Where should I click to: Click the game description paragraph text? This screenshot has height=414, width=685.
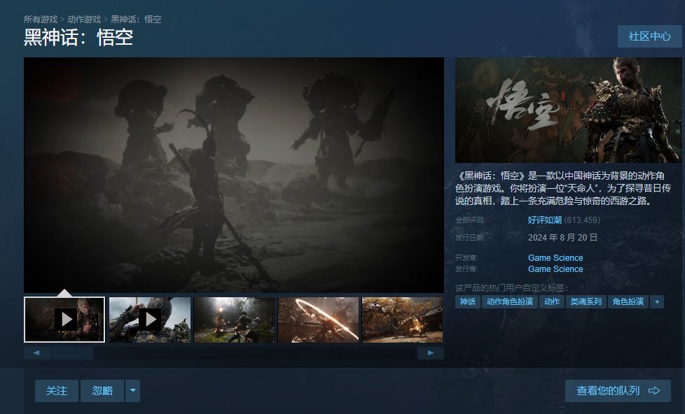click(563, 188)
